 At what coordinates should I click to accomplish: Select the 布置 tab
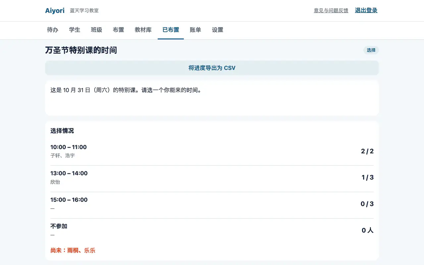click(x=118, y=30)
